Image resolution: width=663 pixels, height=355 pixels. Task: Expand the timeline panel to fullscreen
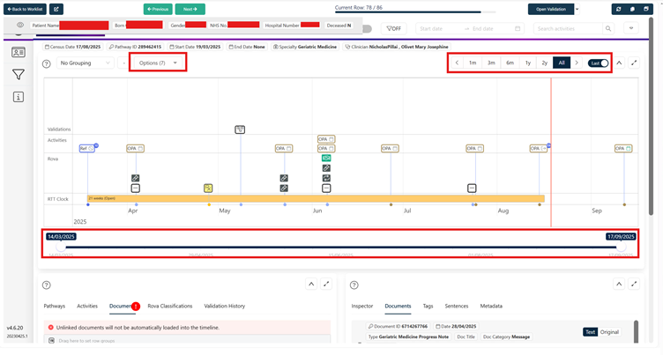pyautogui.click(x=634, y=63)
